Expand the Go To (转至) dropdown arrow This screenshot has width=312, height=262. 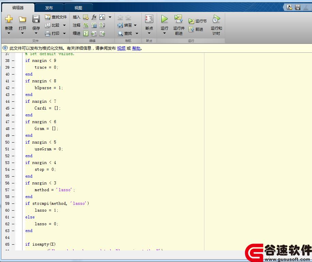click(x=135, y=25)
